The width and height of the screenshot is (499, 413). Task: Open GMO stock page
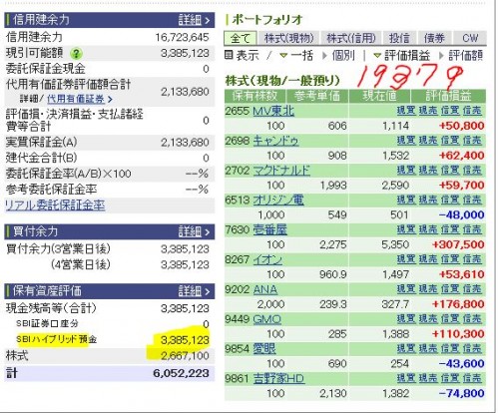point(266,319)
